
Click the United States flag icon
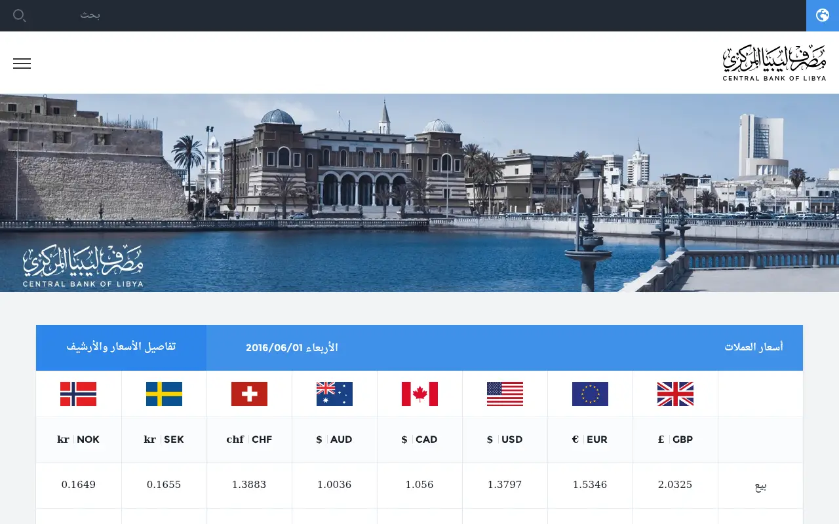click(505, 394)
